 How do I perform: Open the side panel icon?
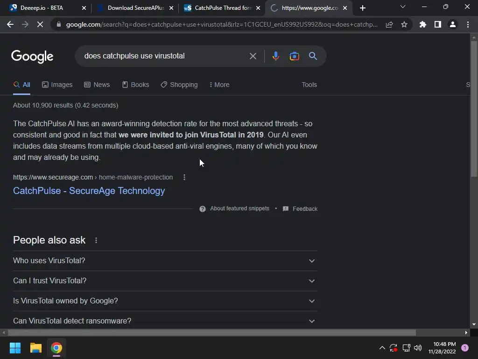tap(438, 24)
